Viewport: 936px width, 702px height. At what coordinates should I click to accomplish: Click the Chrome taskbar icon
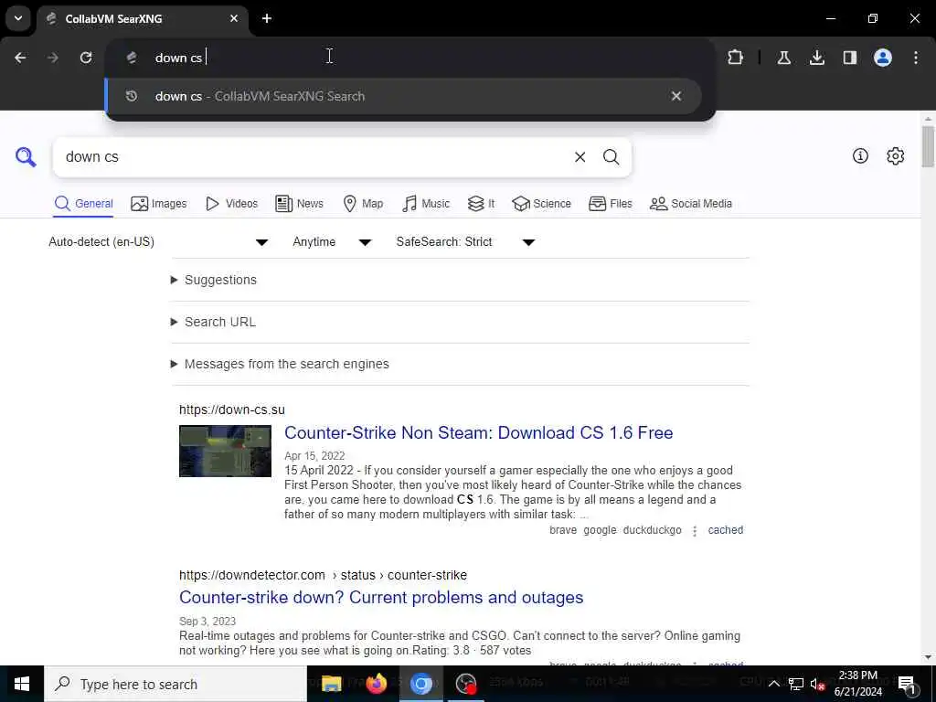tap(420, 684)
